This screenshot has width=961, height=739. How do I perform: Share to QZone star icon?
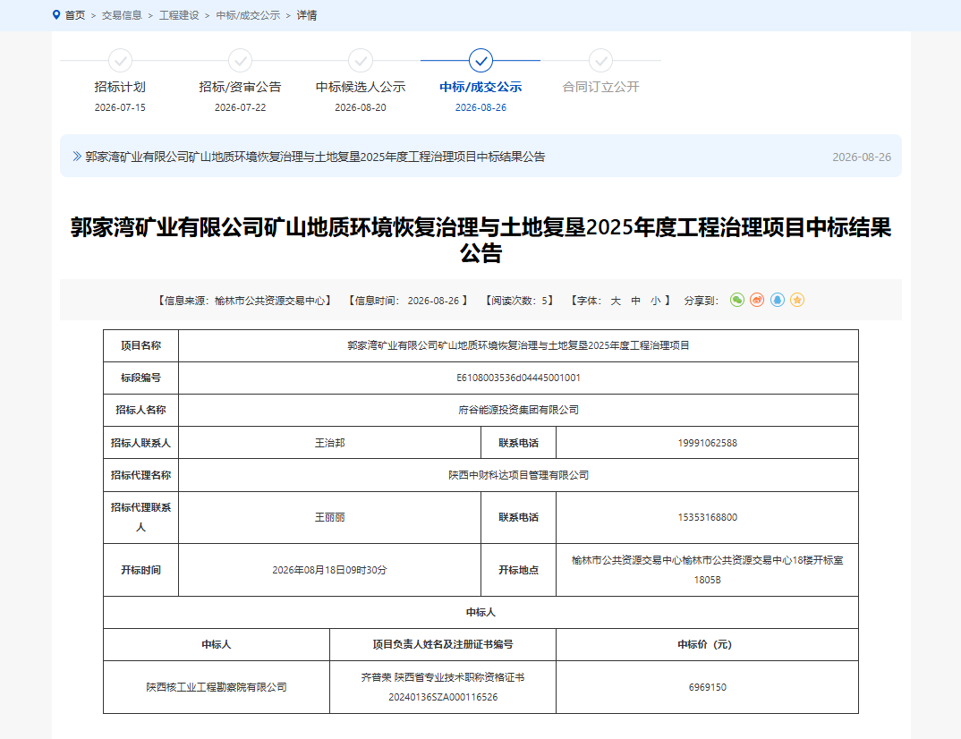796,301
